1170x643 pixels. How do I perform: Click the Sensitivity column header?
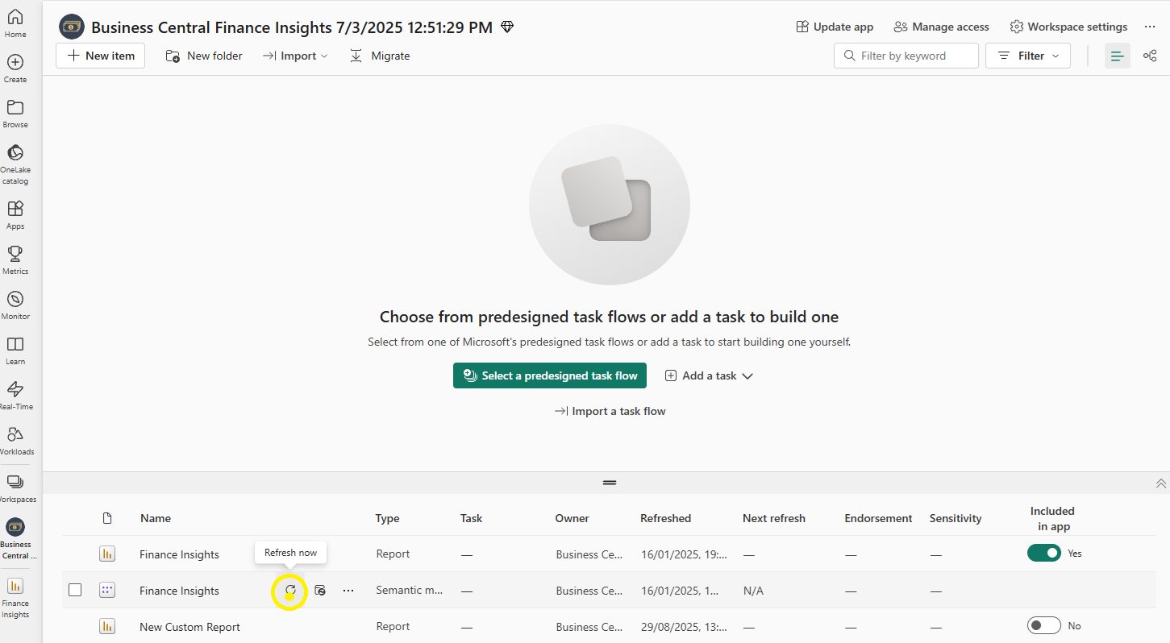pyautogui.click(x=956, y=518)
